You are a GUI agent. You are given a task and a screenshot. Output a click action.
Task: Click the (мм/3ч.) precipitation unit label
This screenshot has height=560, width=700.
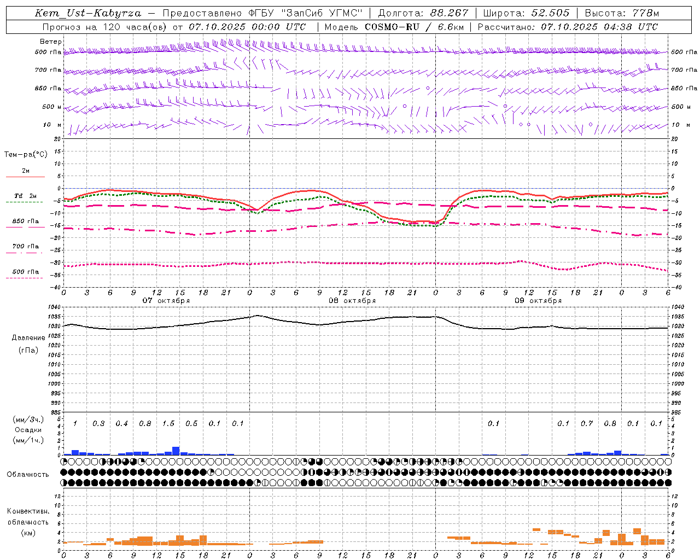(x=28, y=419)
